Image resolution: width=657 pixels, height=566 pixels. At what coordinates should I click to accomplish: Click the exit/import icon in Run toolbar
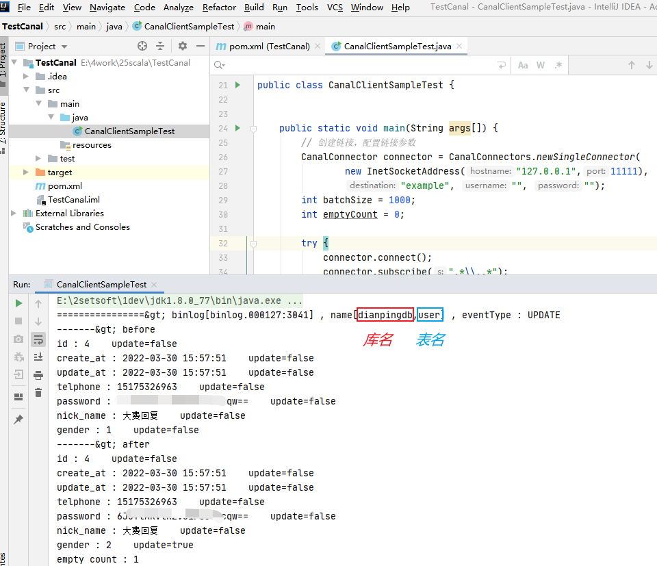[18, 374]
